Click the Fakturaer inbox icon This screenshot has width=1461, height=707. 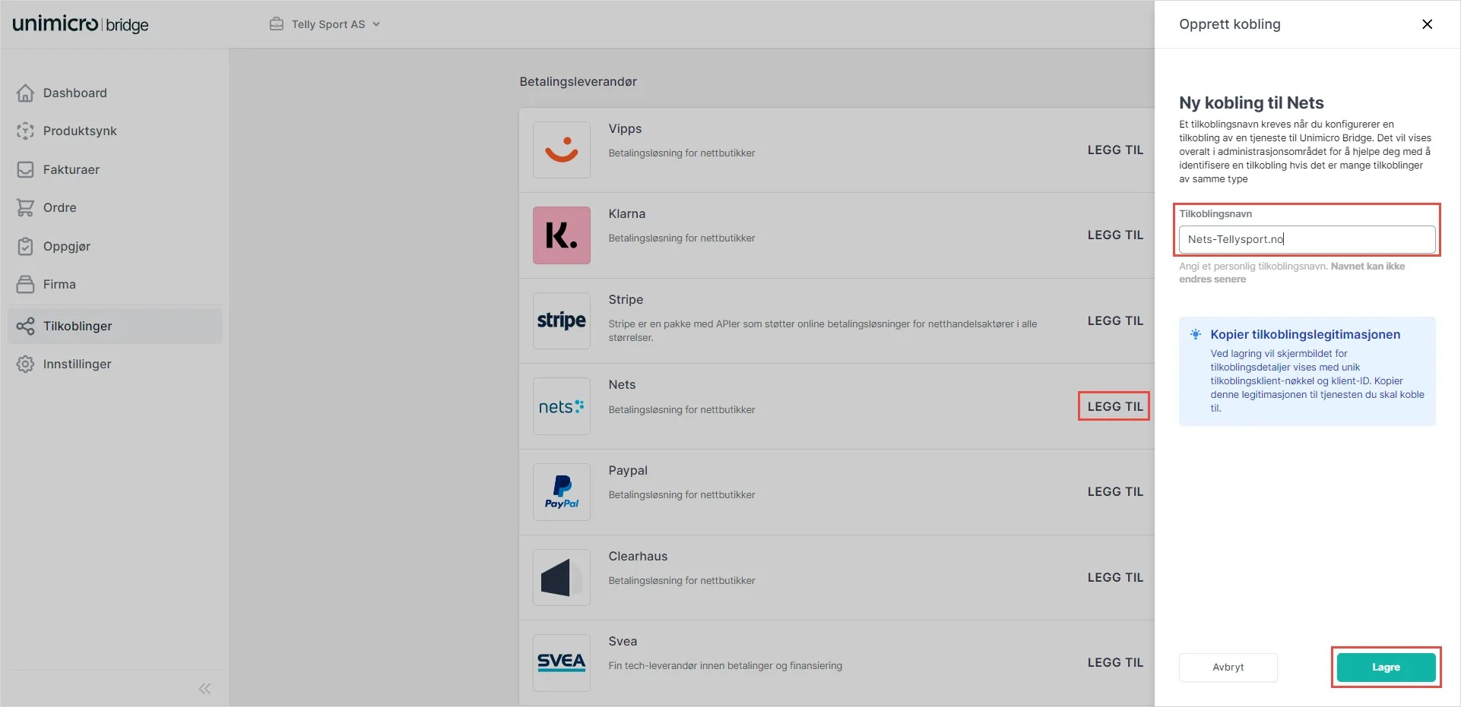(x=25, y=169)
